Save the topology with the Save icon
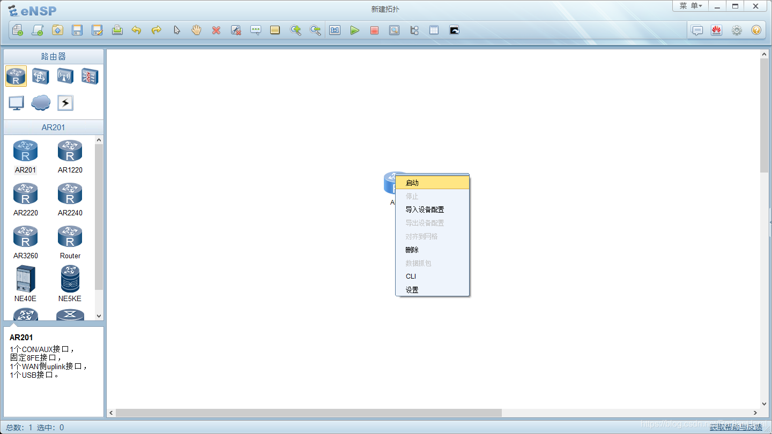Viewport: 772px width, 434px height. coord(77,30)
